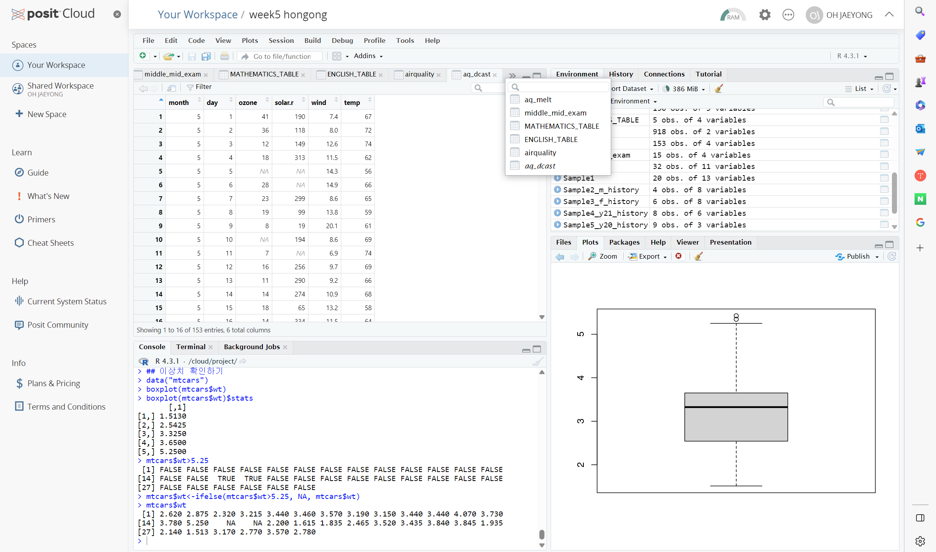Screen dimensions: 936x552
Task: Open the Cheat Sheets link
Action: [x=50, y=243]
